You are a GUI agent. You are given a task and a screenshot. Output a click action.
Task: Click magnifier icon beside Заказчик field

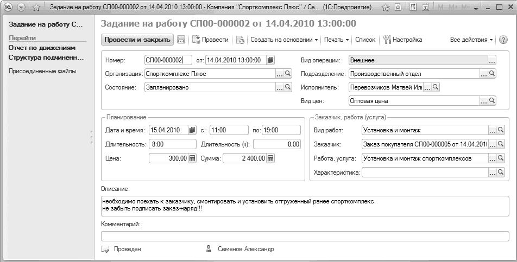coord(501,144)
